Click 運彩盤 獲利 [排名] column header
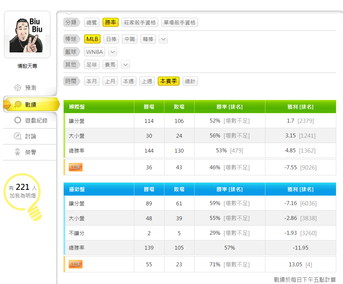343x284 pixels. coord(300,189)
